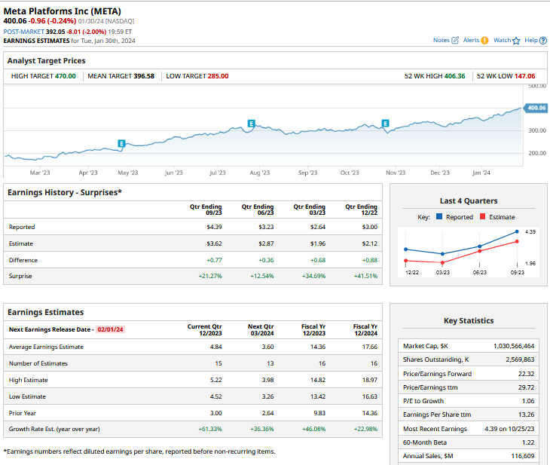Click the 4.39 reported point on chart

pos(517,231)
